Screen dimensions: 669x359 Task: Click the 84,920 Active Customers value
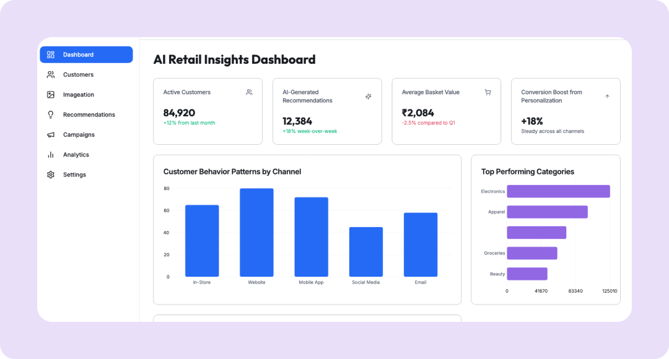179,113
